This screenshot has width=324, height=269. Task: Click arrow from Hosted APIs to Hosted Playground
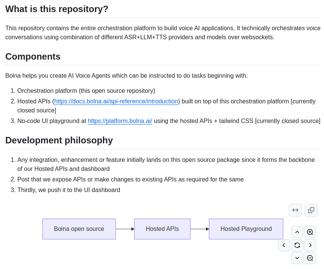tap(200, 229)
